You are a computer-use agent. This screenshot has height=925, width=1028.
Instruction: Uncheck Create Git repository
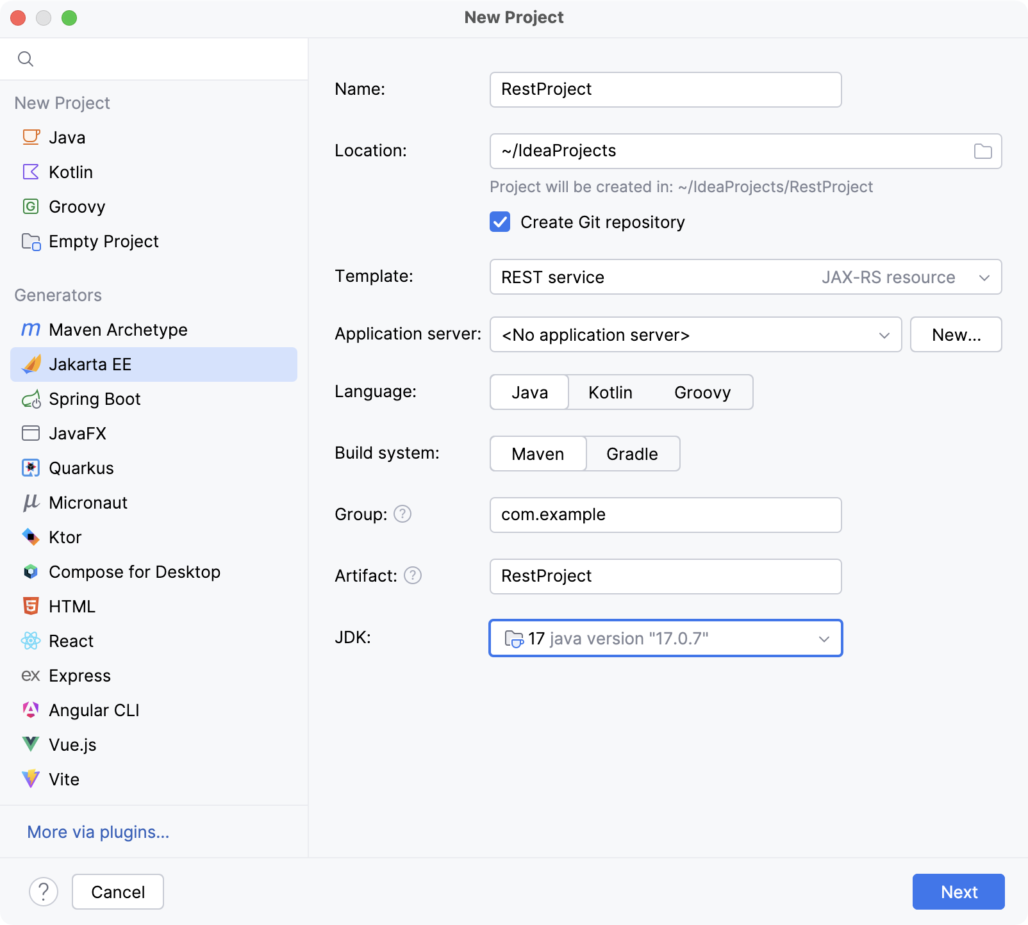click(499, 222)
